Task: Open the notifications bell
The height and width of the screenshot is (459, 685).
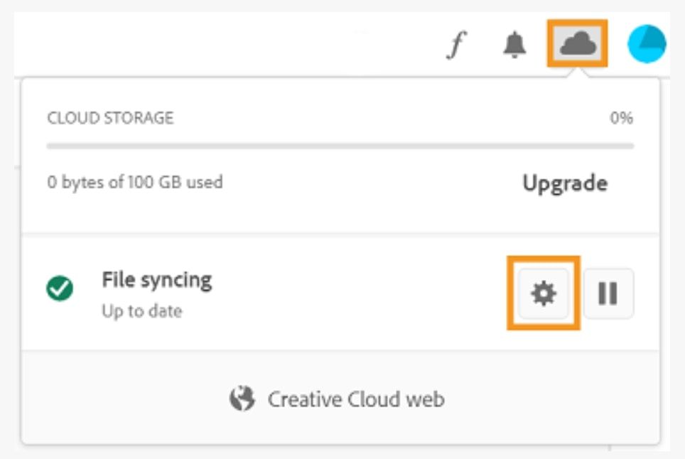Action: pos(514,45)
